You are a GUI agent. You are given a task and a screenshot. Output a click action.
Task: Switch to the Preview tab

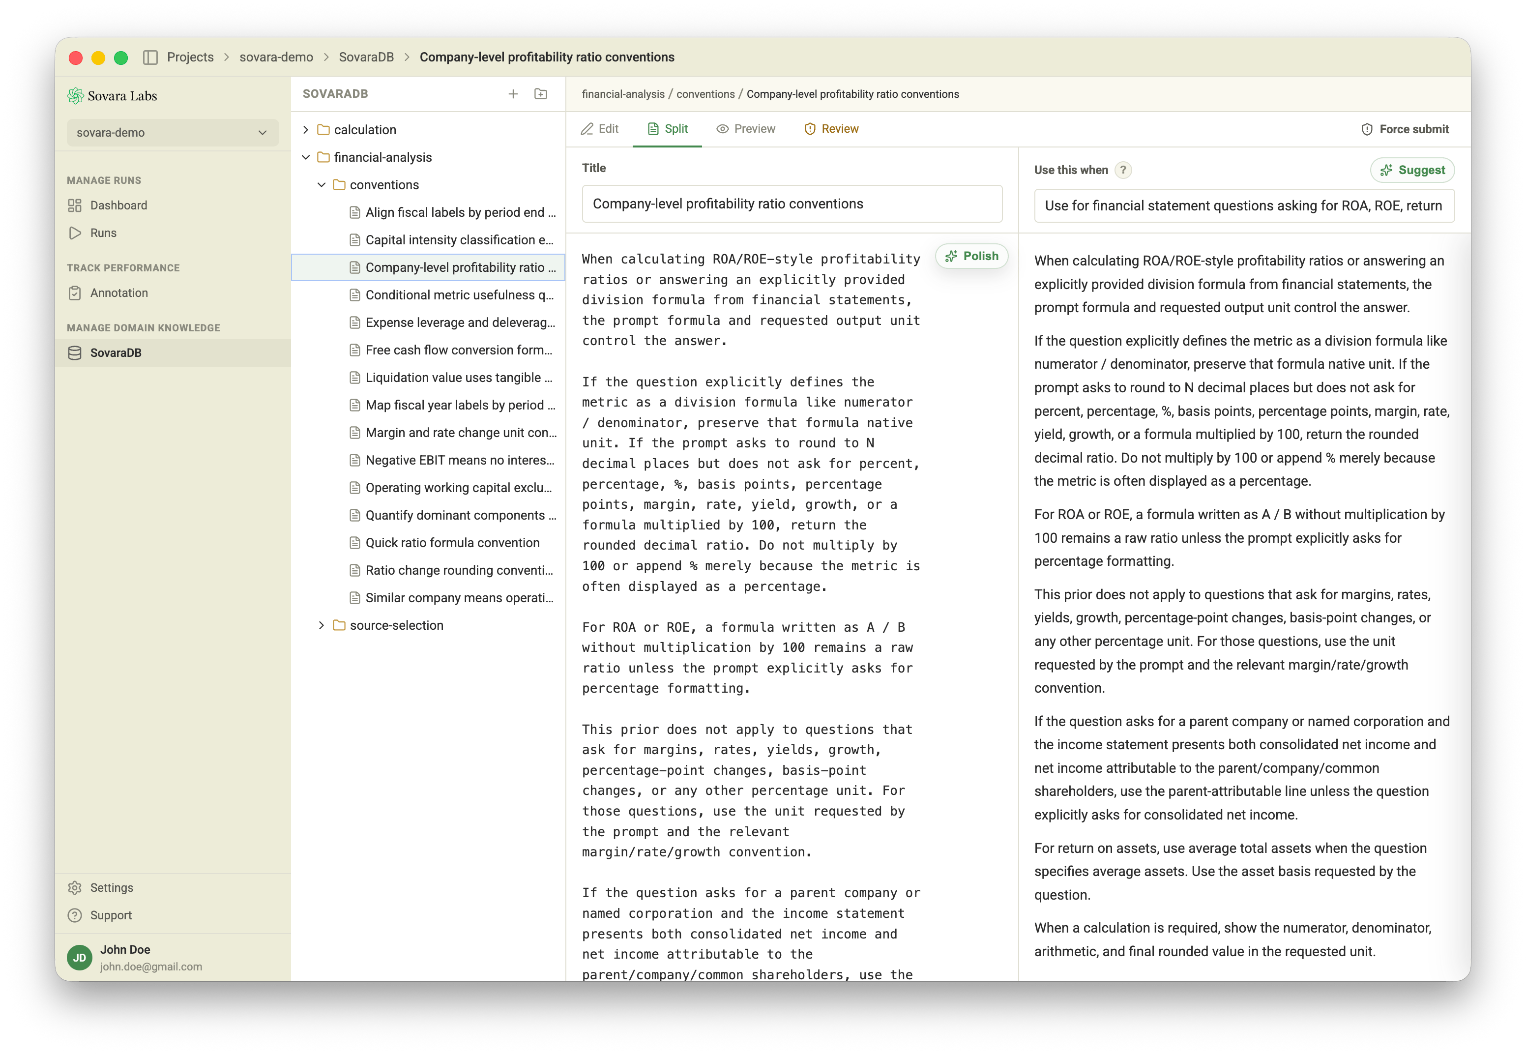746,129
